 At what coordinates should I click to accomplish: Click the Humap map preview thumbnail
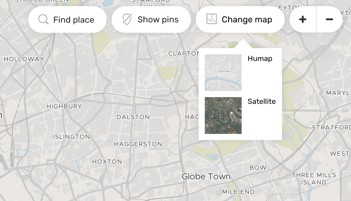click(x=223, y=72)
